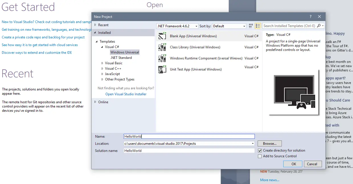The height and width of the screenshot is (184, 353).
Task: Click the search magnifier icon
Action: [x=319, y=26]
